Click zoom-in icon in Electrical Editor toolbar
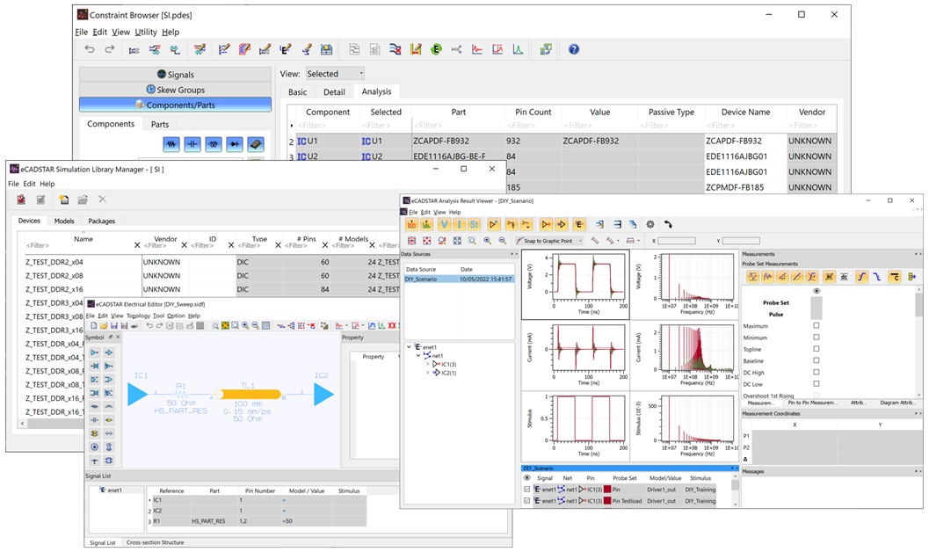This screenshot has height=552, width=929. click(x=245, y=326)
